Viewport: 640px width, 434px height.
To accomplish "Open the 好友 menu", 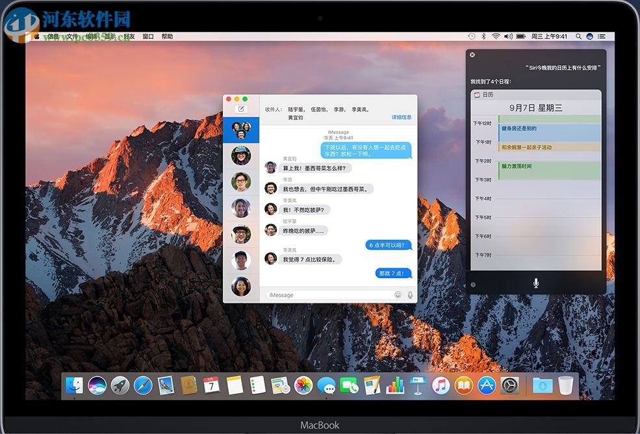I will click(x=129, y=36).
